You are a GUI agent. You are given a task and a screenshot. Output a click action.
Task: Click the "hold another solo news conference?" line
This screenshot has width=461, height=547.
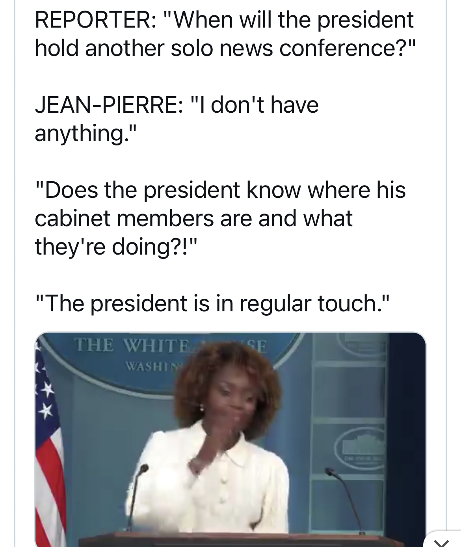[x=225, y=48]
